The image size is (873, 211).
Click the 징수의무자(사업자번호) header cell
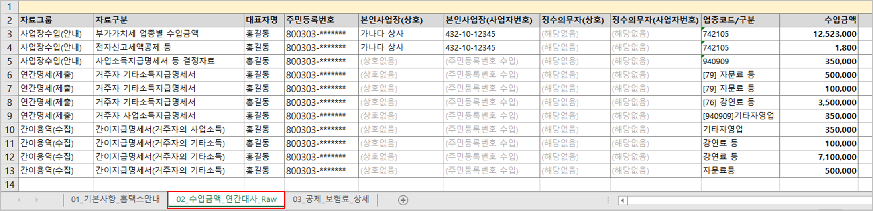656,20
